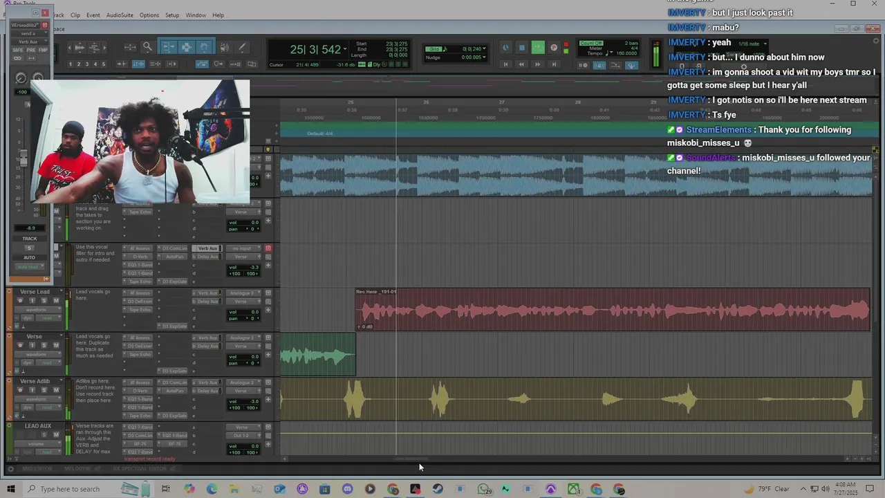885x498 pixels.
Task: Click the green audio clip on Verse track
Action: click(318, 355)
